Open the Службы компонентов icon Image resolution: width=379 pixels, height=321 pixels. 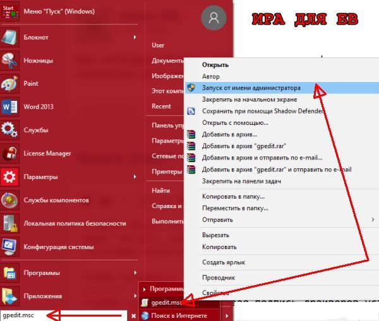(9, 201)
